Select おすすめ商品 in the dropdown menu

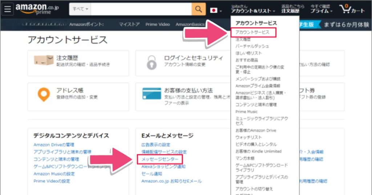coord(247,60)
